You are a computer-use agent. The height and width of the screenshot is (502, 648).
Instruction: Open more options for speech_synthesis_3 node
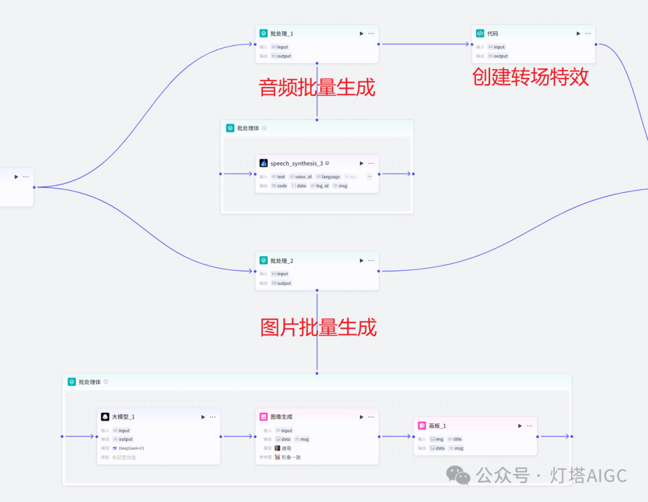(371, 163)
